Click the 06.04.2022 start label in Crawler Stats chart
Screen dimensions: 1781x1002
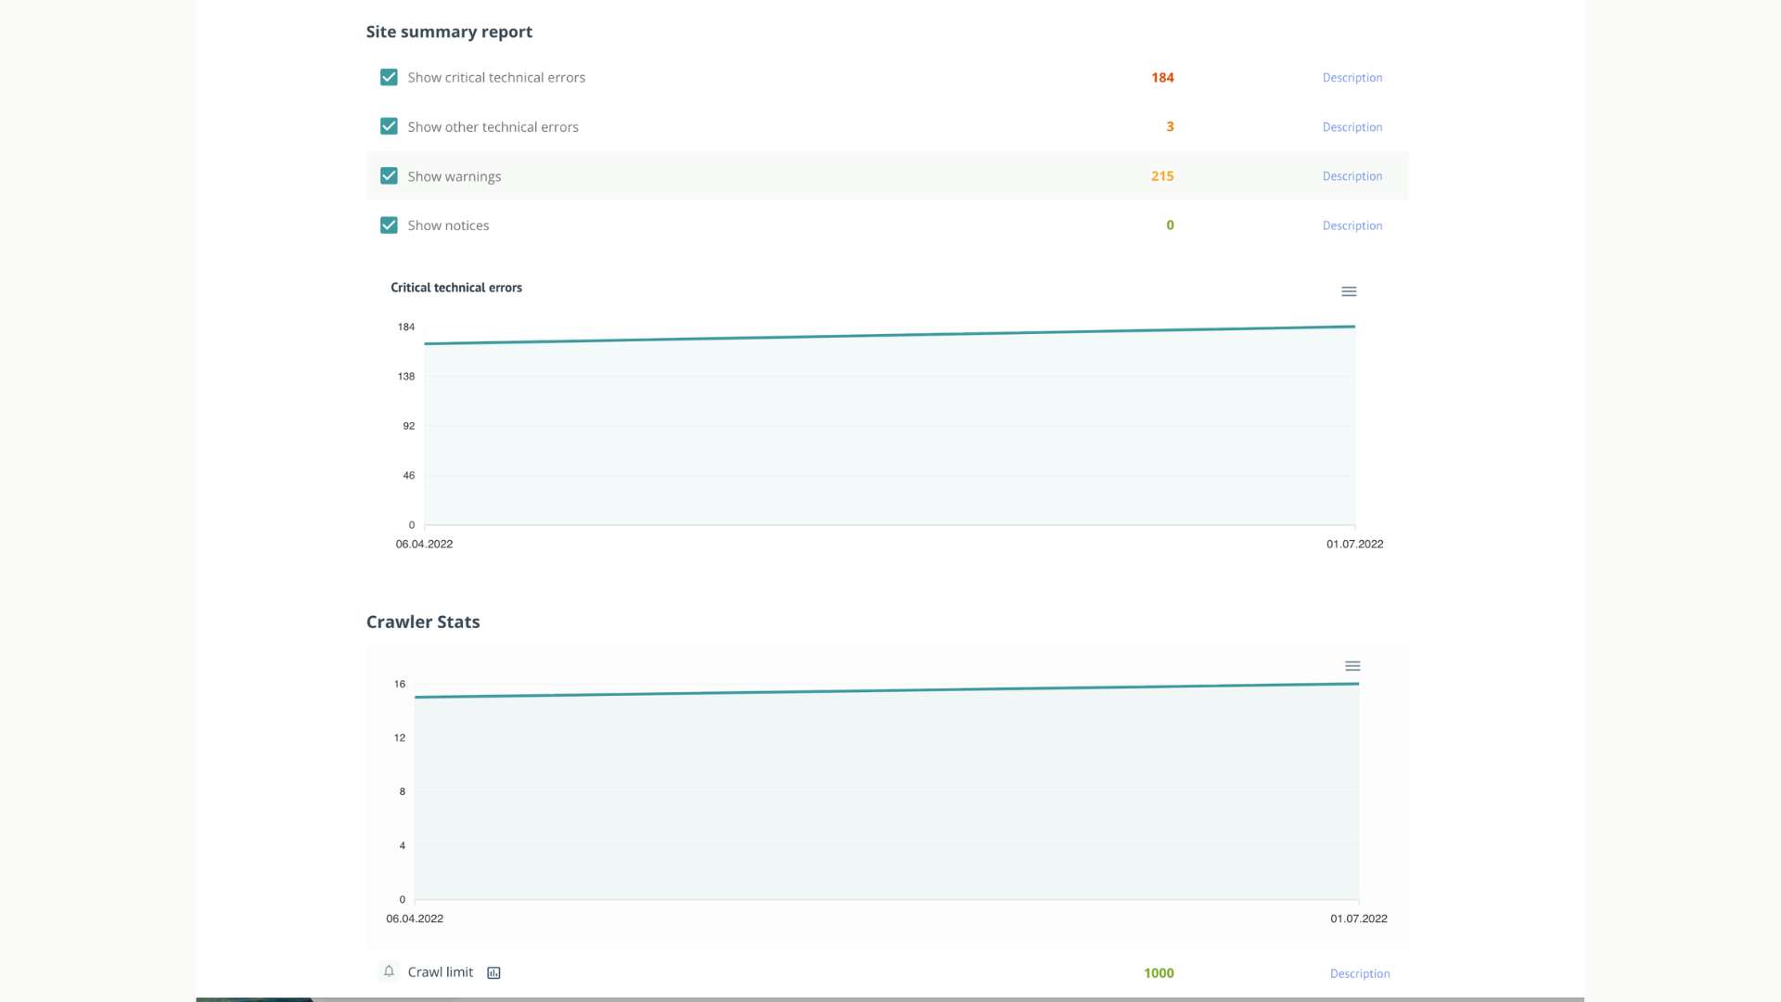(415, 918)
